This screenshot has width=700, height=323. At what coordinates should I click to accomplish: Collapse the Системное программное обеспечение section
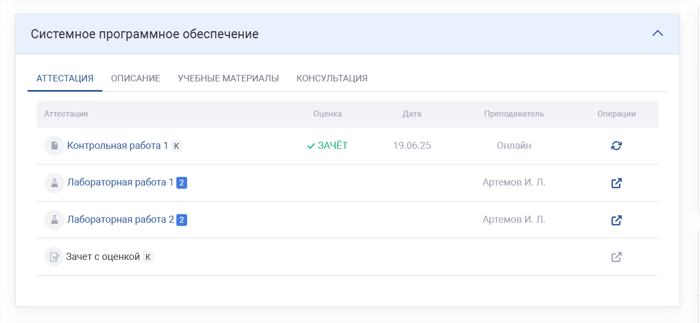657,33
